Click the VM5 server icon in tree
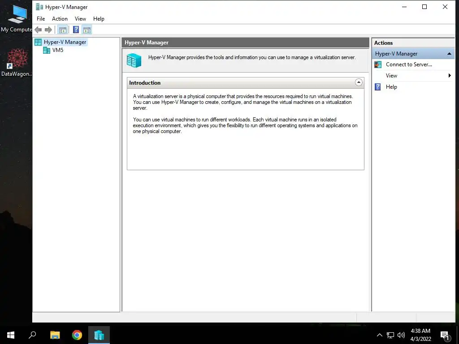459x344 pixels. point(47,50)
